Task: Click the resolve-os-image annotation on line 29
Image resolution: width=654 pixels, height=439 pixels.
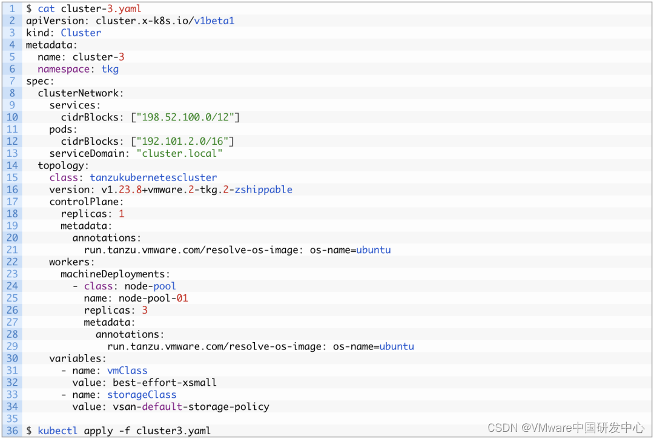Action: click(260, 346)
